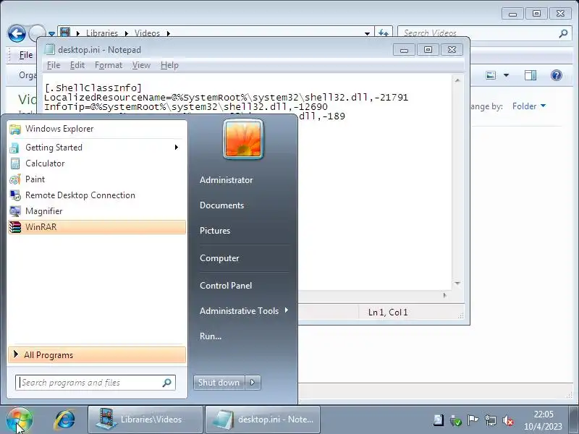This screenshot has width=579, height=434.
Task: Click Notepad vertical scrollbar down arrow
Action: coord(457,284)
